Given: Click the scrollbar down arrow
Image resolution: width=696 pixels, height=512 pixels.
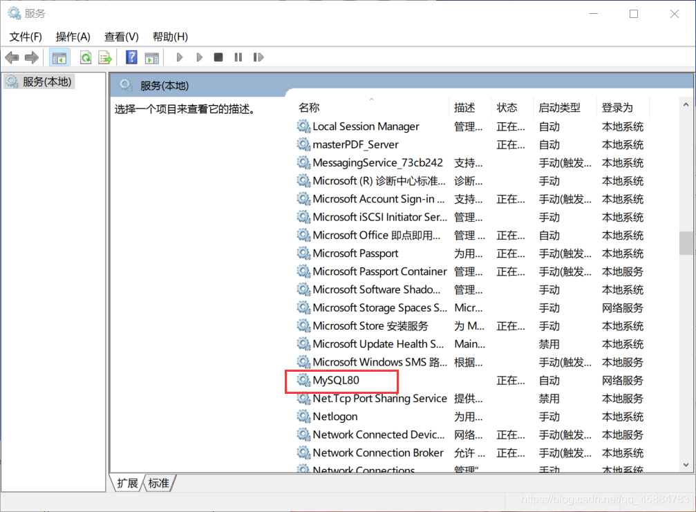Looking at the screenshot, I should [686, 465].
